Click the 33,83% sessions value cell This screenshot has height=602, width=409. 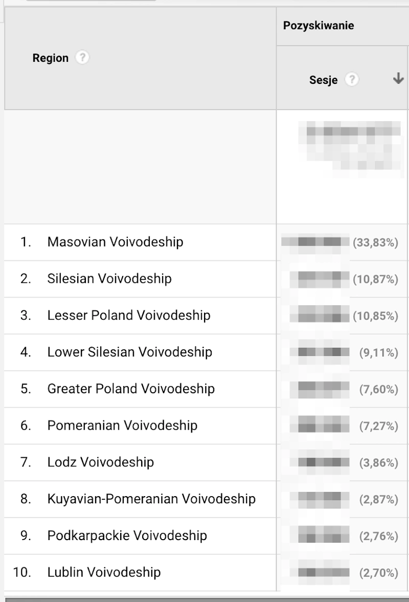click(342, 242)
